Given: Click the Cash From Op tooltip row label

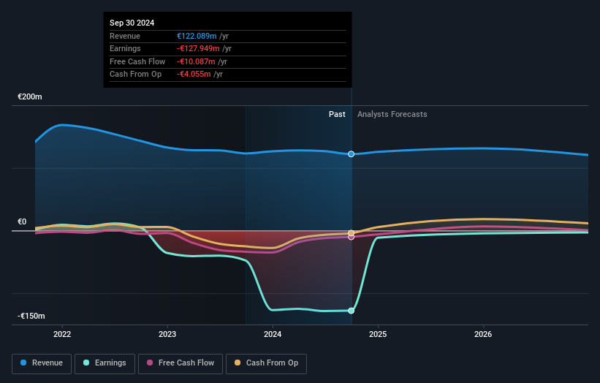Looking at the screenshot, I should click(135, 75).
